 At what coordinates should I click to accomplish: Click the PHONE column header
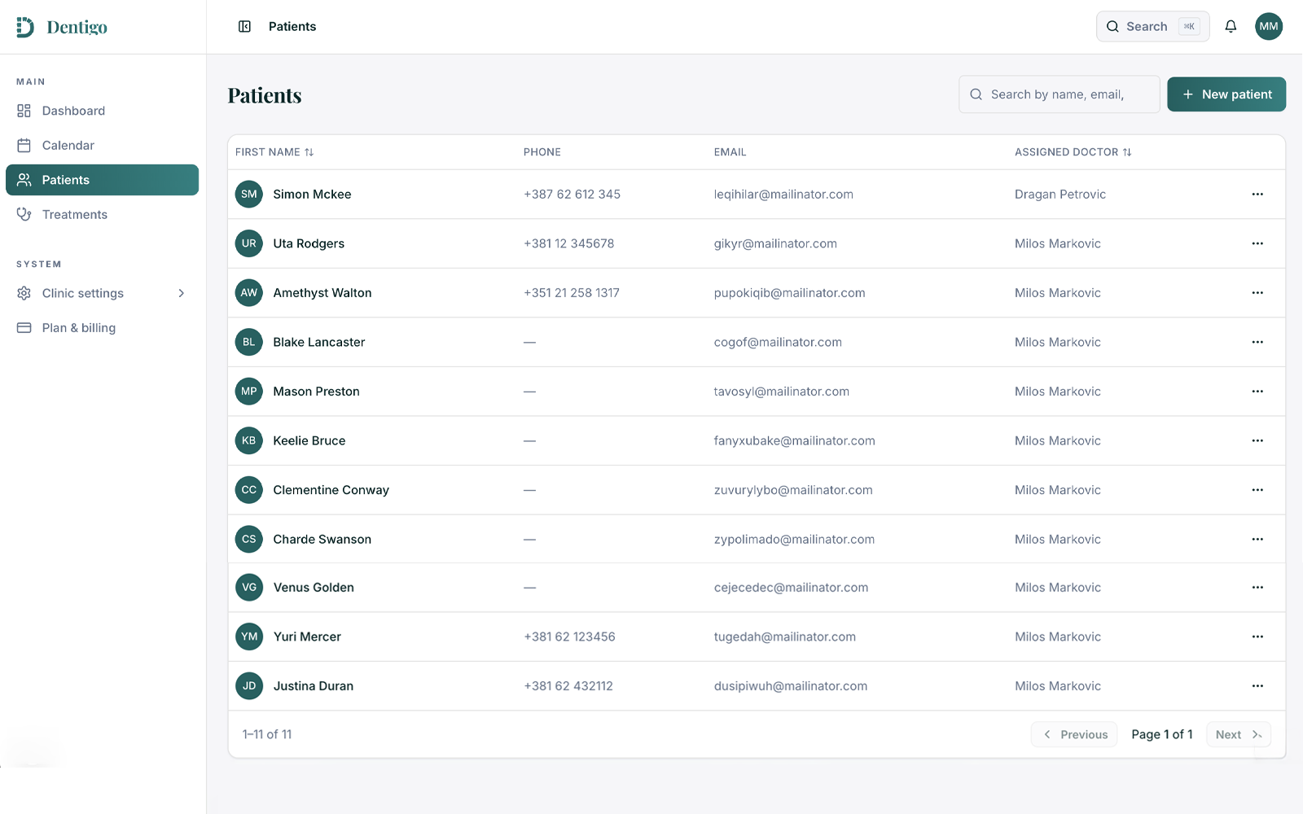(x=542, y=152)
